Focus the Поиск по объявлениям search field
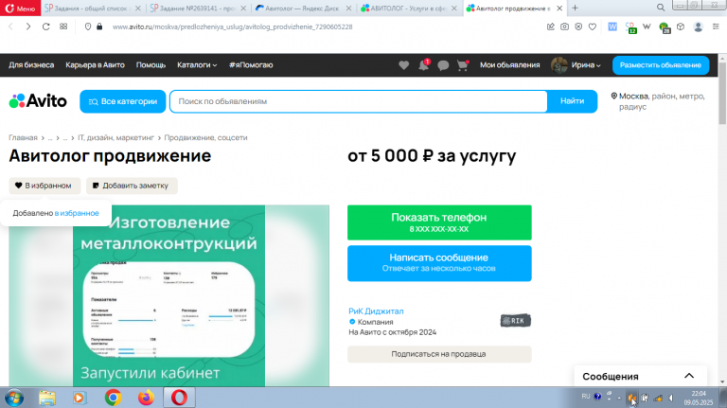The image size is (727, 408). (359, 101)
